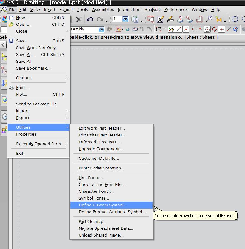Toggle Enable Snap Point option
The width and height of the screenshot is (245, 249).
coord(172,30)
